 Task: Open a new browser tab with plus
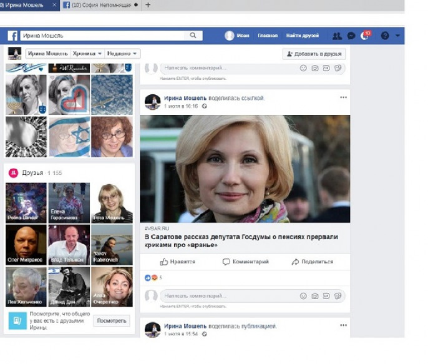[x=148, y=4]
